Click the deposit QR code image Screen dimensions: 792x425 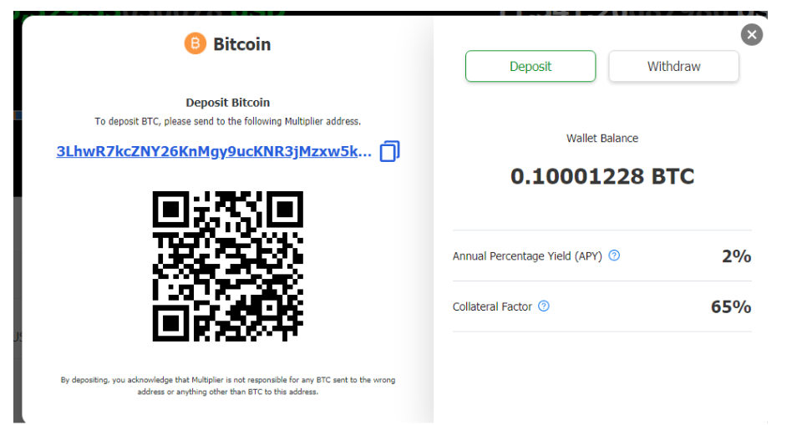(228, 266)
